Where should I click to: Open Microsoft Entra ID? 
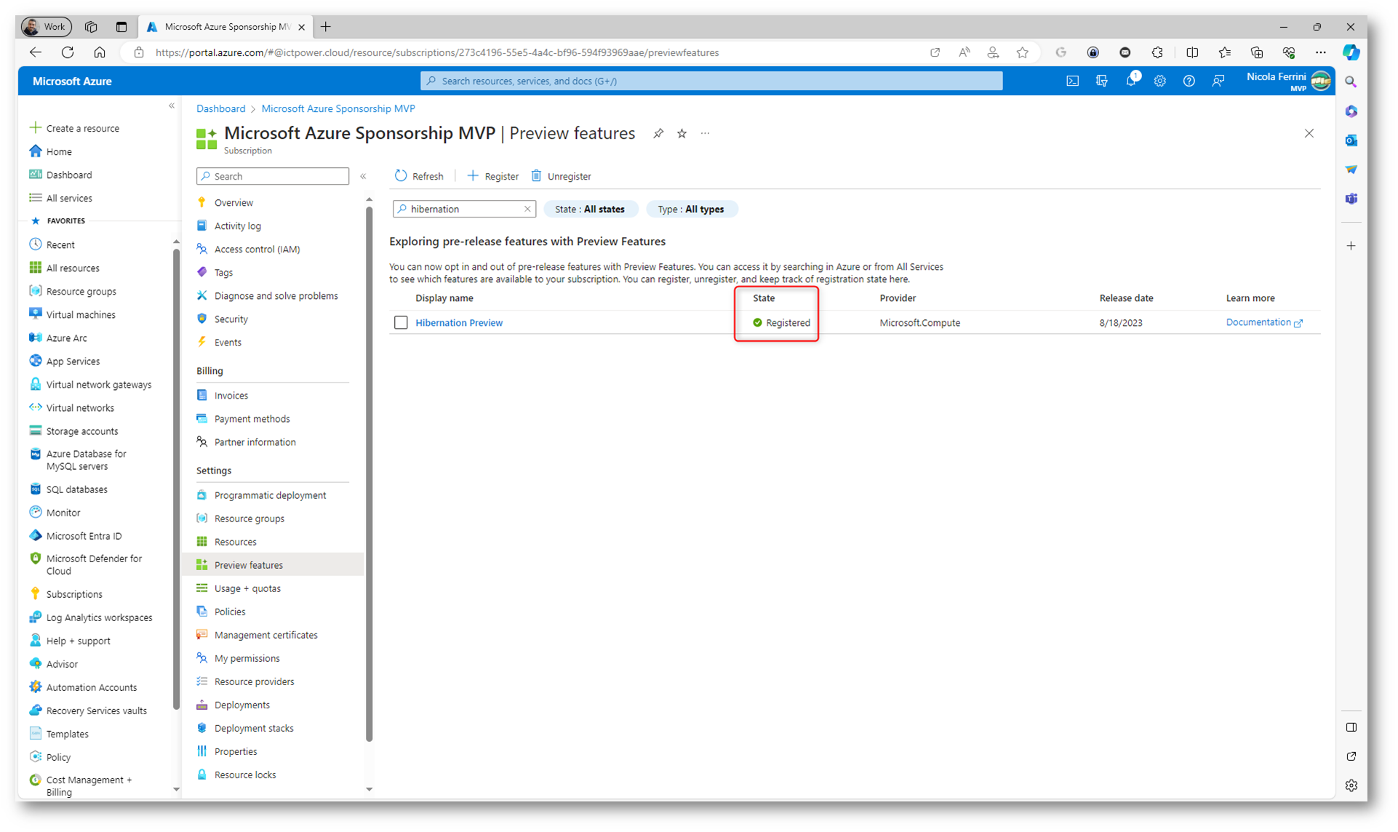(x=76, y=535)
